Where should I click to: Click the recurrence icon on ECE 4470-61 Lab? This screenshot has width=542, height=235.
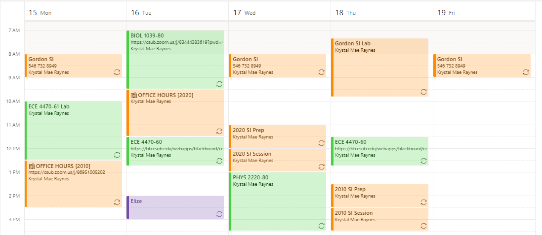(x=117, y=155)
